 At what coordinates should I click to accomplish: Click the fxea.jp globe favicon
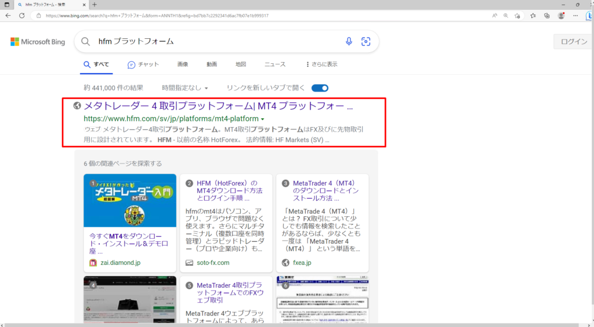tap(285, 263)
